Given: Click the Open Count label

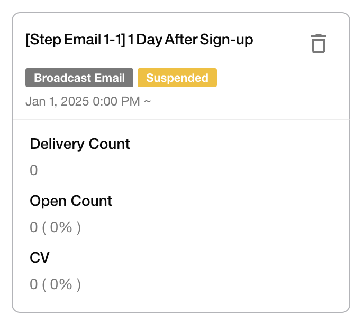Looking at the screenshot, I should (x=71, y=201).
